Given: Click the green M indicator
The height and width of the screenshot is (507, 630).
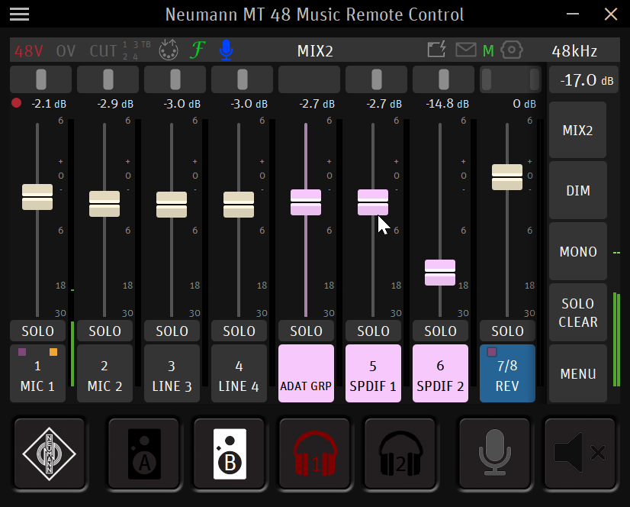Looking at the screenshot, I should [488, 51].
